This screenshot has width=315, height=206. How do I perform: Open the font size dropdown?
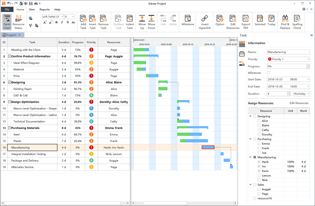tap(73, 17)
